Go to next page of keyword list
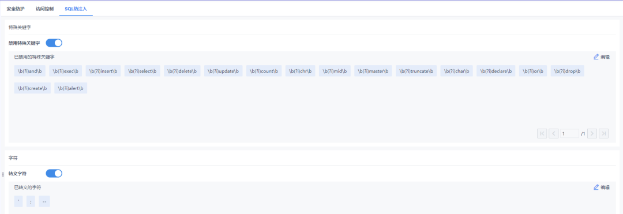 tap(592, 133)
